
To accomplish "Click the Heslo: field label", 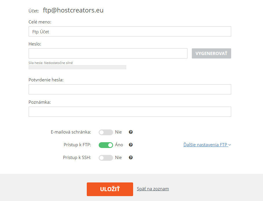I will (35, 44).
